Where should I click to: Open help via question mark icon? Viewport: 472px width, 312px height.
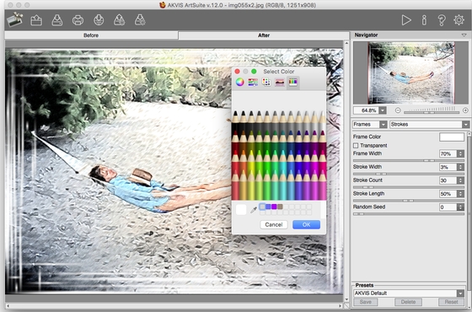coord(442,20)
